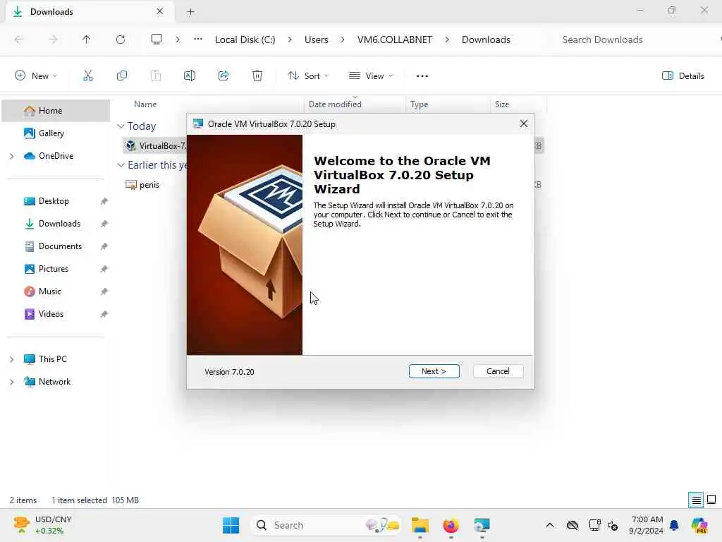Click the cloud sync-off tray icon
722x542 pixels.
point(573,525)
